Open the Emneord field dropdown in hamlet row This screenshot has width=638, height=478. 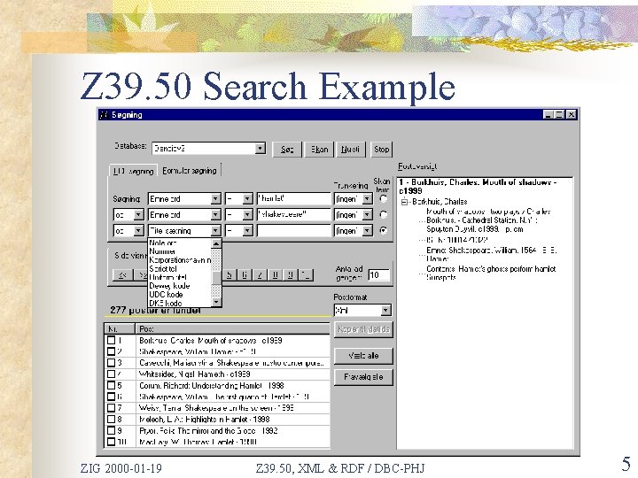click(x=215, y=199)
